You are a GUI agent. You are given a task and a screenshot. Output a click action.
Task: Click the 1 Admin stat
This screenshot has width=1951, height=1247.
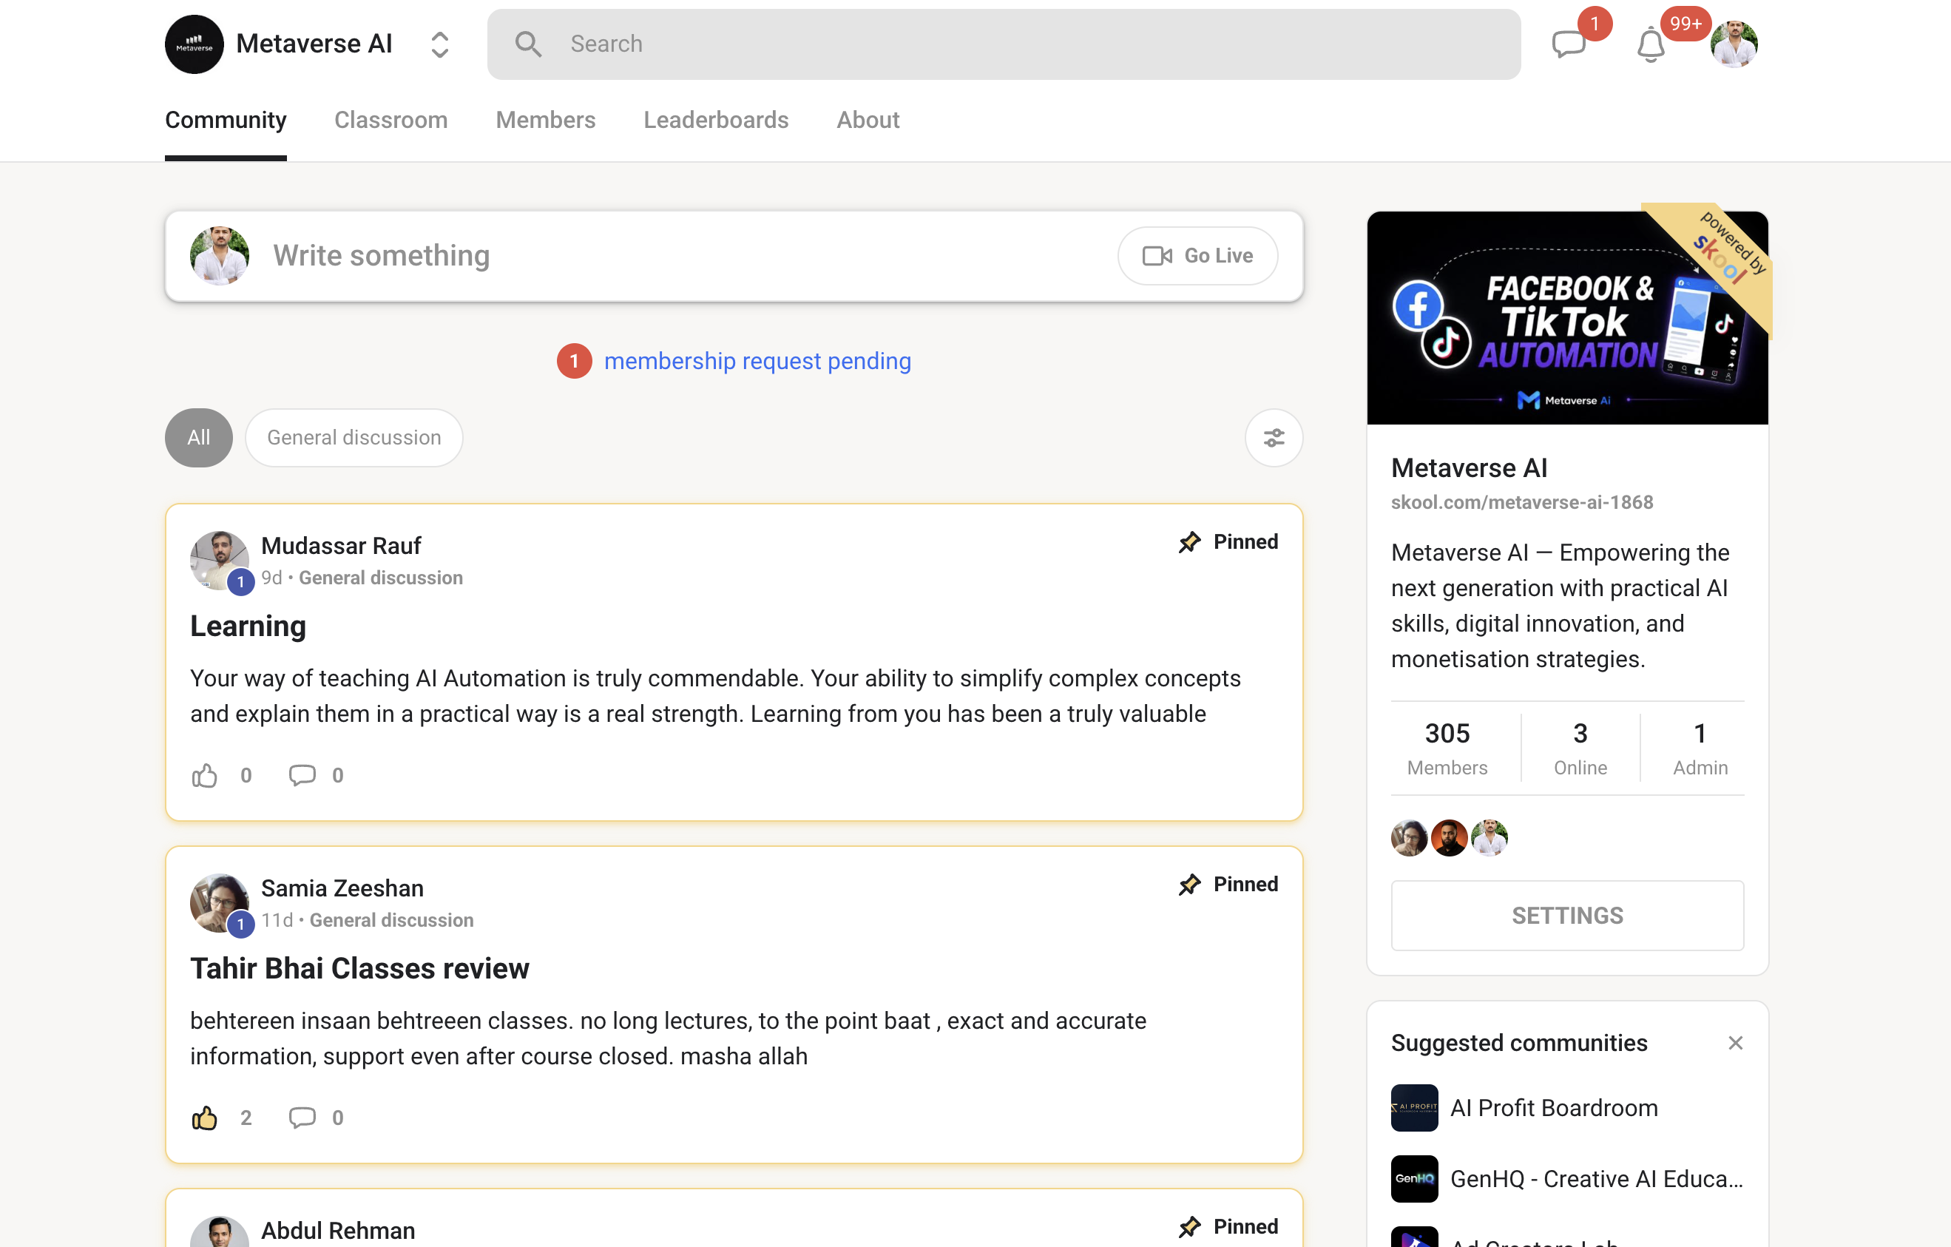1700,748
